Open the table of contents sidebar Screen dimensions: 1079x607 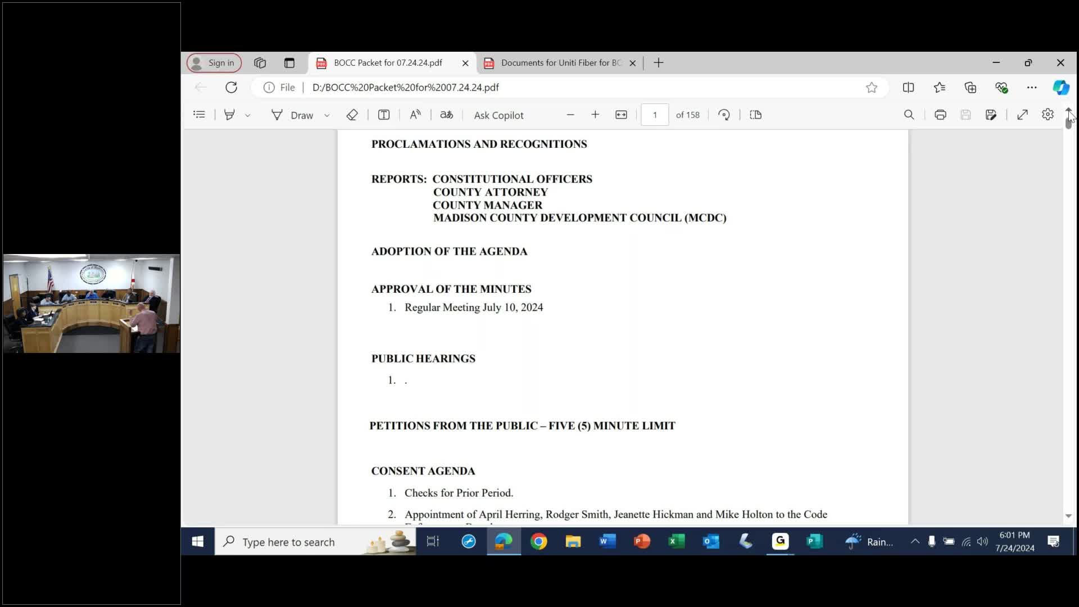[199, 115]
